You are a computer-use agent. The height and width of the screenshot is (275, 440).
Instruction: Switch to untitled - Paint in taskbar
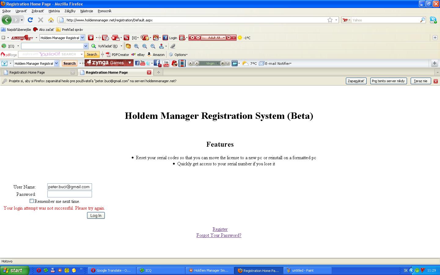(x=308, y=270)
